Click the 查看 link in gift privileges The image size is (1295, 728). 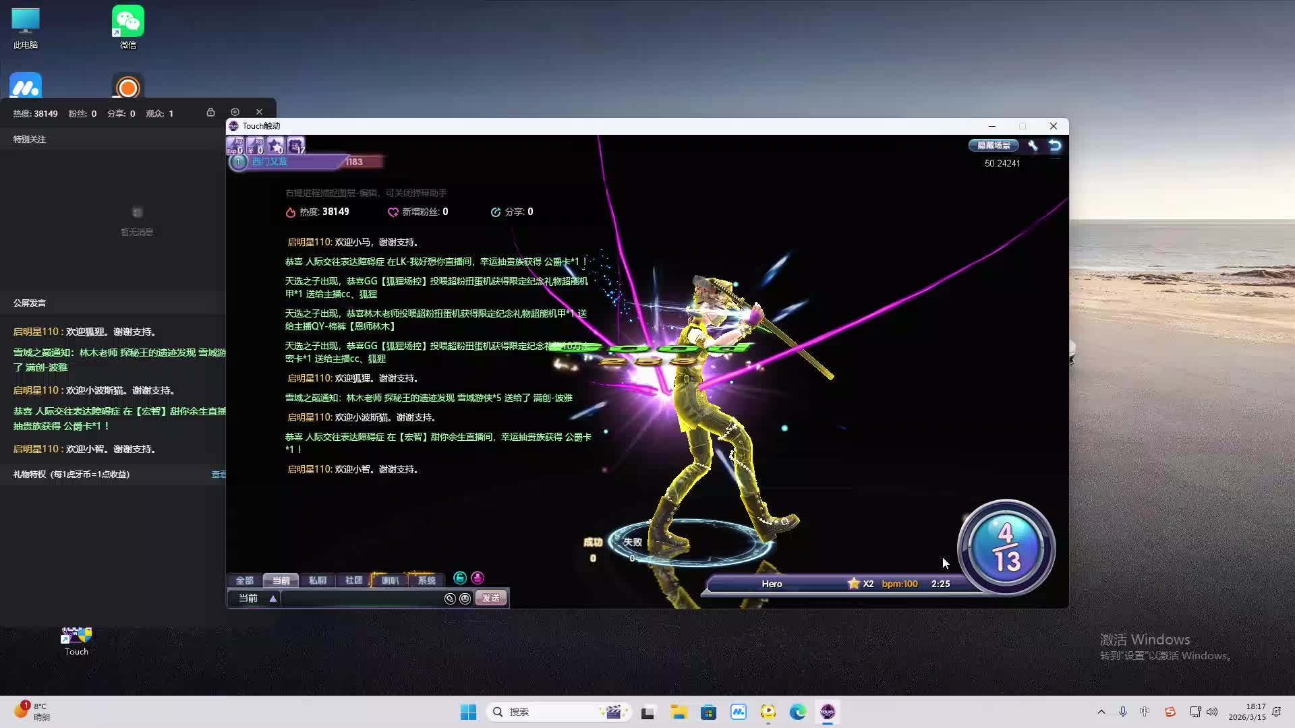tap(219, 475)
